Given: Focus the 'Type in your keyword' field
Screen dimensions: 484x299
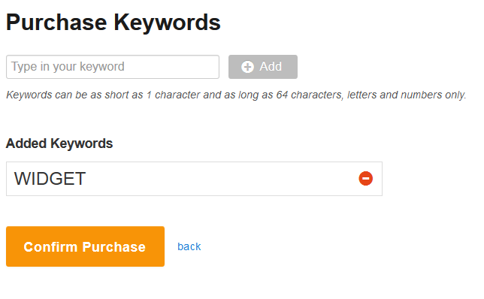Looking at the screenshot, I should click(113, 67).
